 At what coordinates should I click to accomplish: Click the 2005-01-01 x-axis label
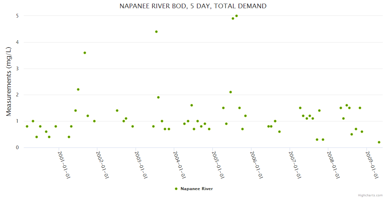(x=218, y=165)
